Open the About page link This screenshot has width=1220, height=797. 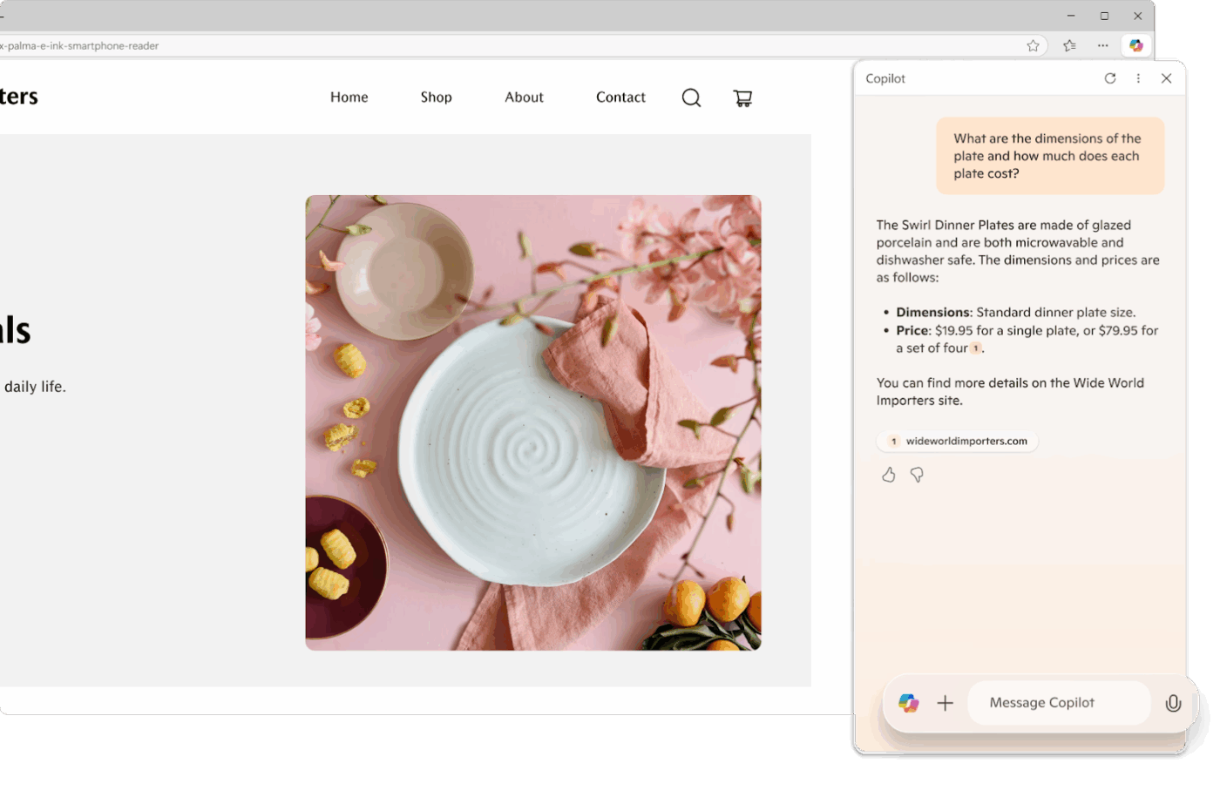pos(524,98)
